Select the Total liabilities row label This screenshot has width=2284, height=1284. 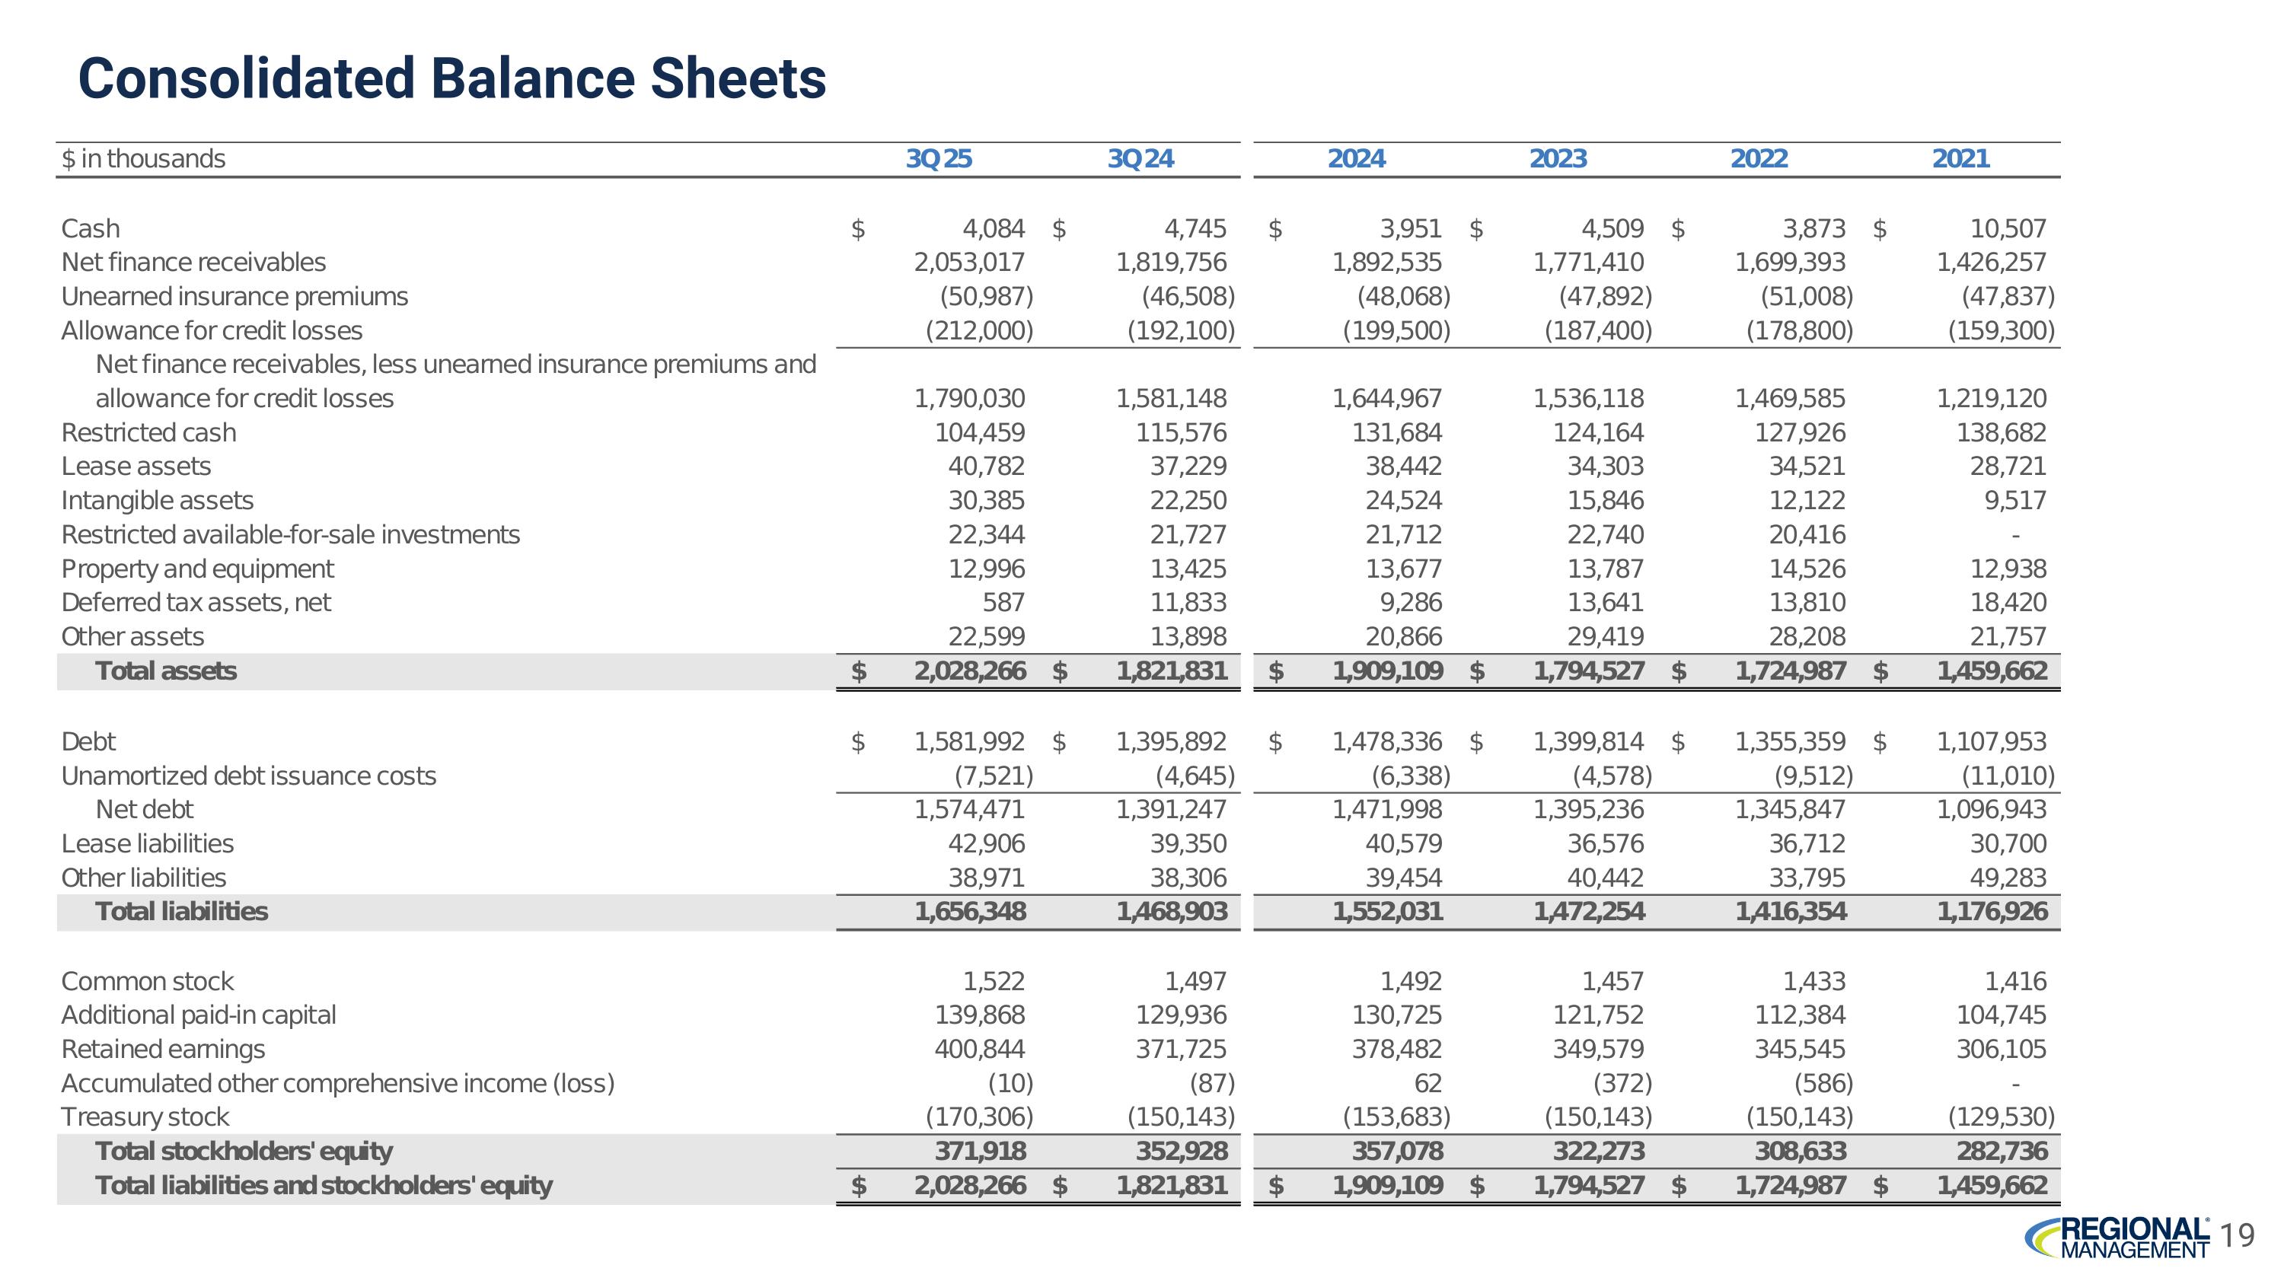pos(181,911)
